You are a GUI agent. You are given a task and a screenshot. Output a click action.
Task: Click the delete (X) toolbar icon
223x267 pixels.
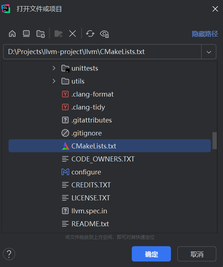point(73,34)
